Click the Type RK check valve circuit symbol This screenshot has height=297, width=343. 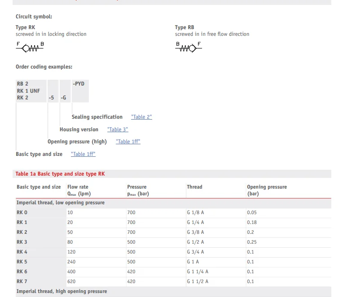pyautogui.click(x=30, y=47)
